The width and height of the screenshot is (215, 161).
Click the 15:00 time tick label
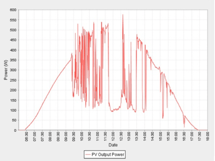160,137
